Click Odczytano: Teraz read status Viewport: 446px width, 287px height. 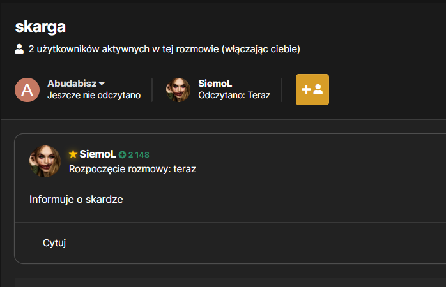(234, 95)
